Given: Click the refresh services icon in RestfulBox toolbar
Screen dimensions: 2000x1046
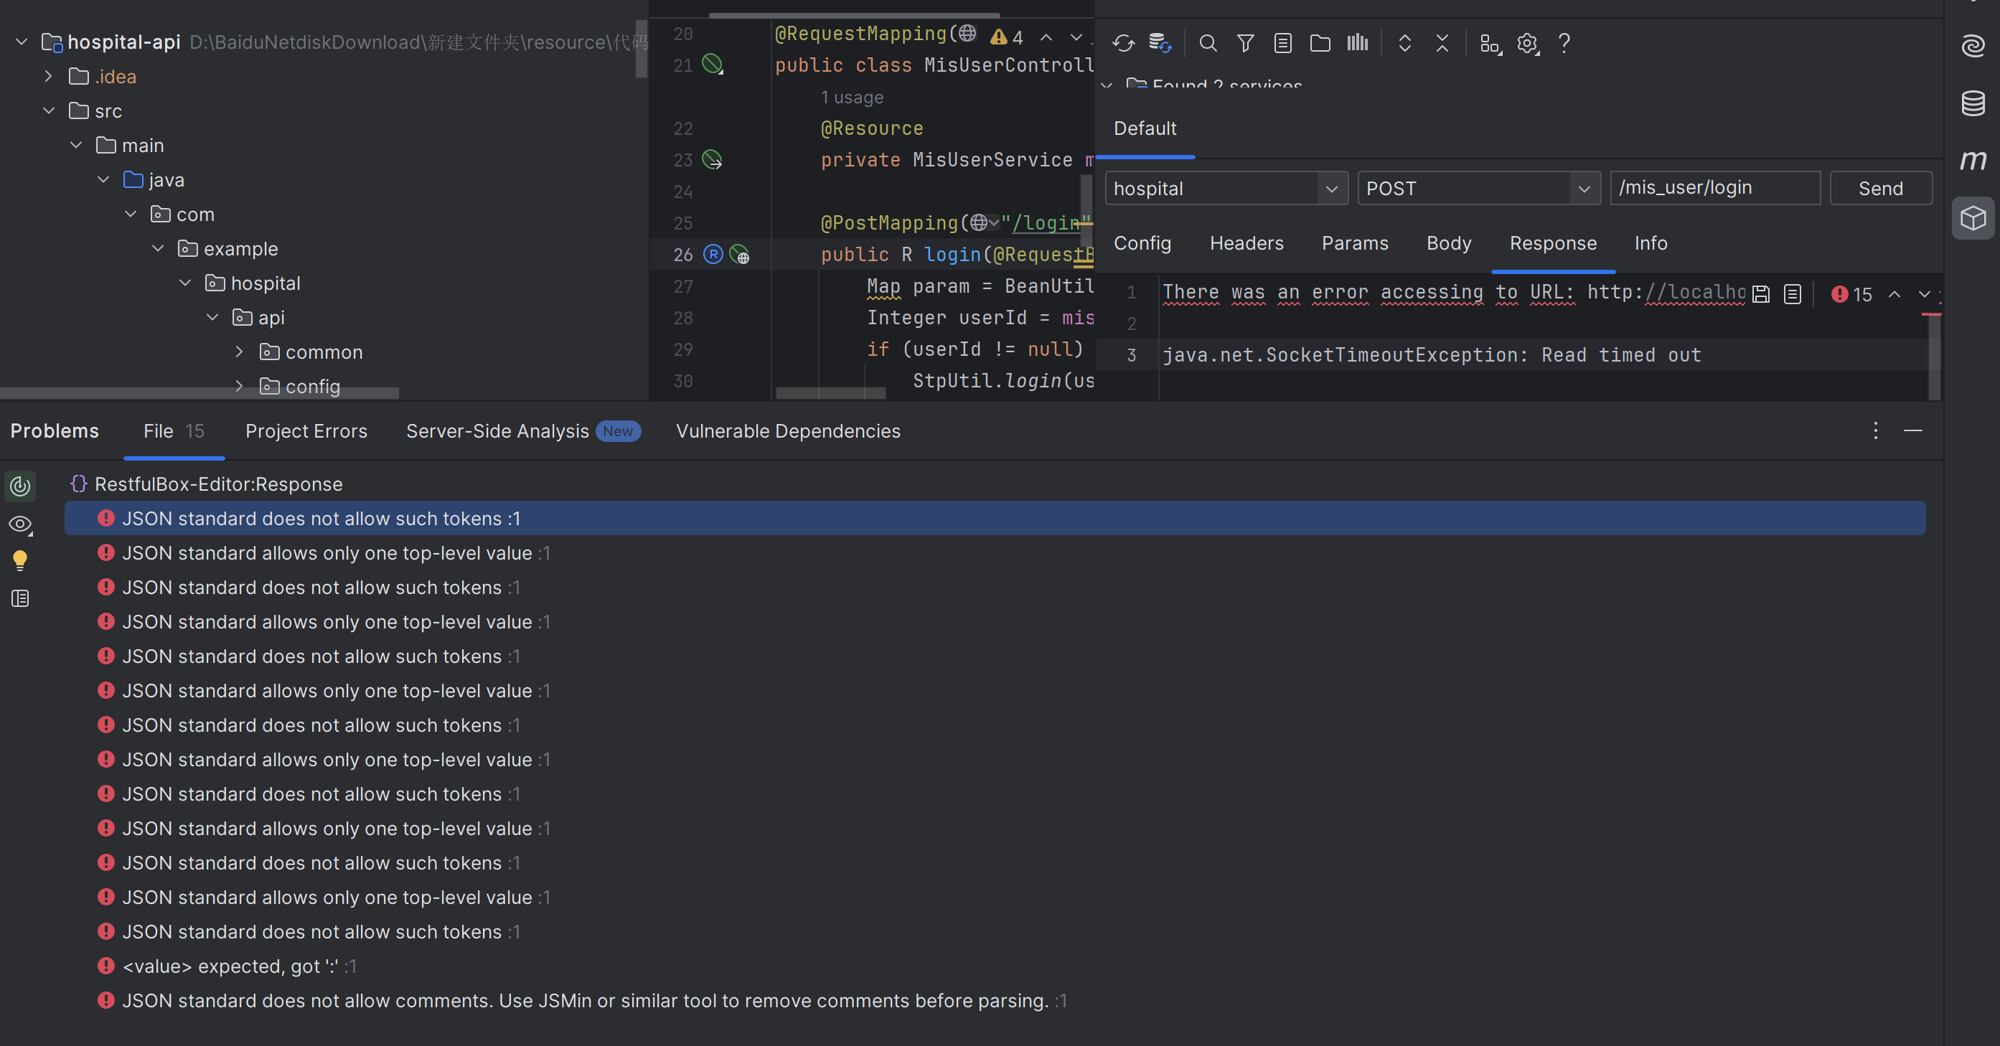Looking at the screenshot, I should [x=1122, y=44].
